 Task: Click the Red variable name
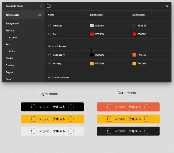coord(55,34)
